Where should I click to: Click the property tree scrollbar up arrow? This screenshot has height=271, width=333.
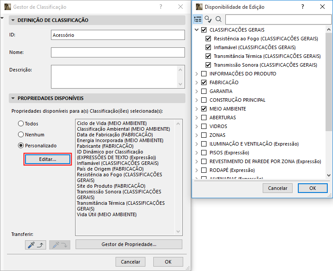click(x=329, y=30)
